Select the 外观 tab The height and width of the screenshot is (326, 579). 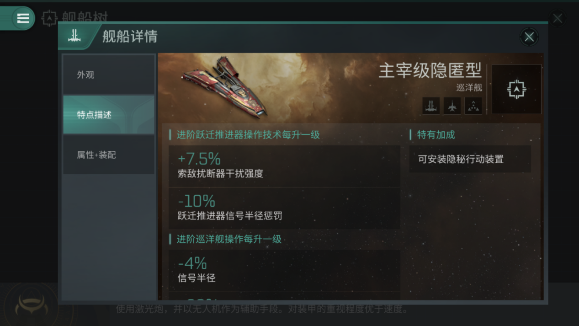click(x=109, y=75)
